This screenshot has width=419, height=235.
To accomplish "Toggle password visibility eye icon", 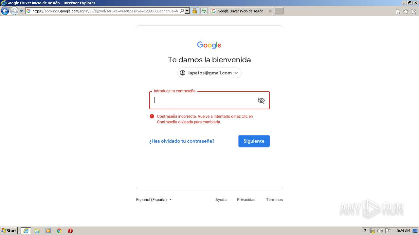I will coord(261,101).
